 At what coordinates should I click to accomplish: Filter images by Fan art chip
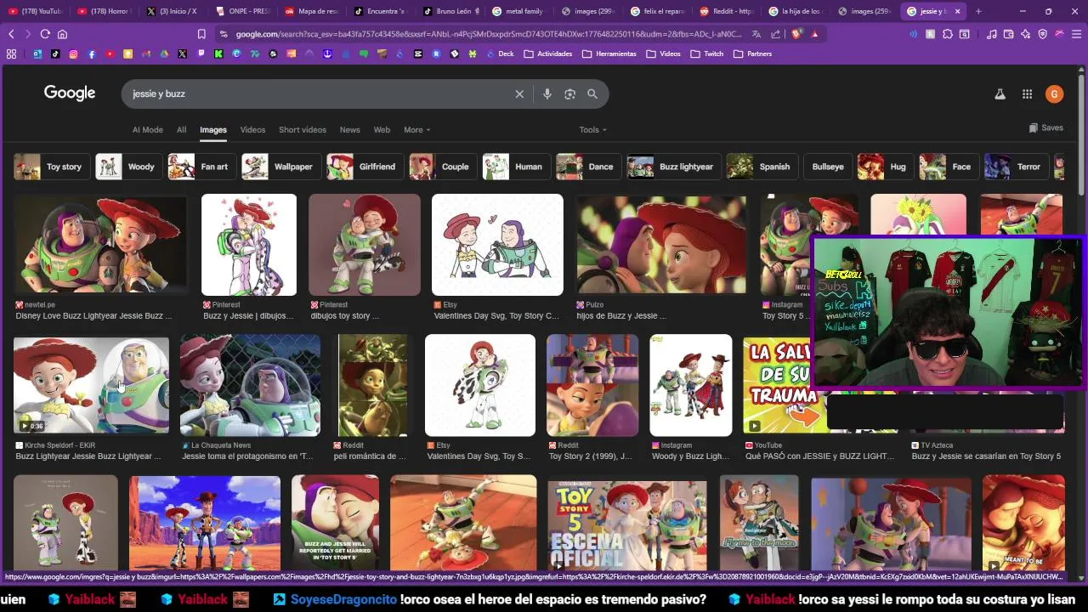coord(201,167)
